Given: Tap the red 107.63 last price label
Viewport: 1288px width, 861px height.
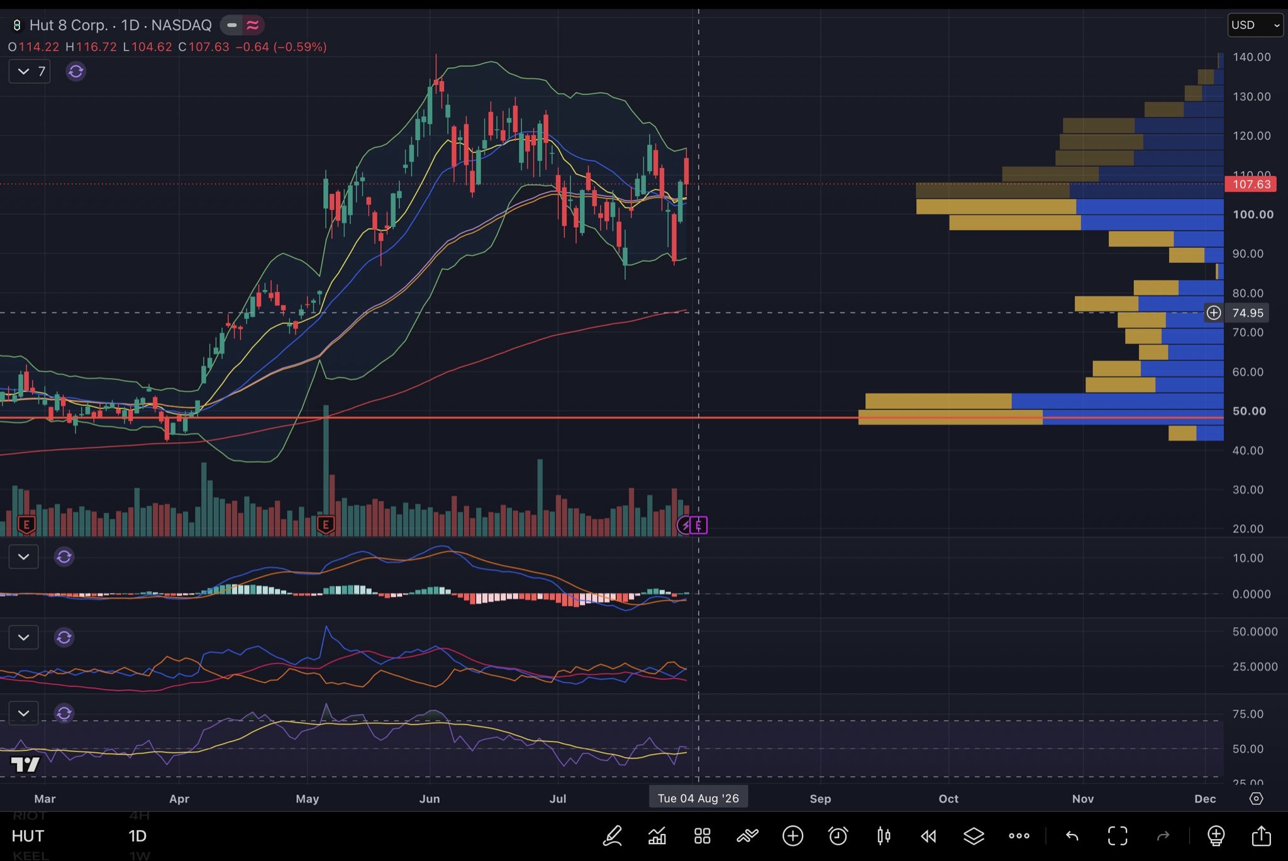Looking at the screenshot, I should 1252,184.
